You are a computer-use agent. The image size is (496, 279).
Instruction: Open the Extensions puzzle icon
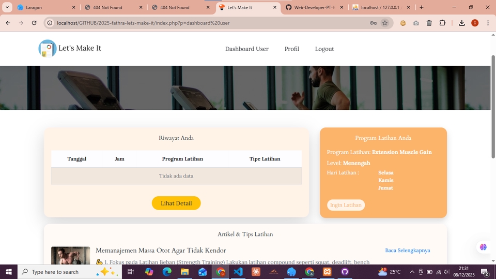tap(442, 23)
